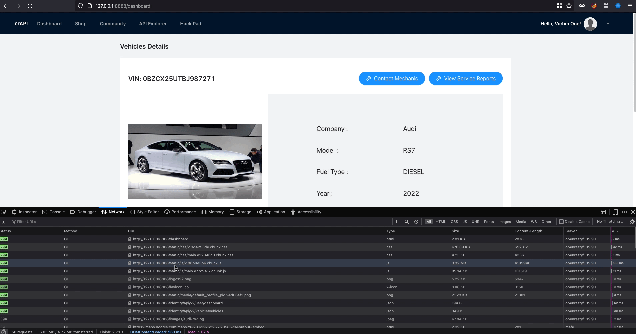Sort by the Size column header
This screenshot has height=334, width=636.
482,231
